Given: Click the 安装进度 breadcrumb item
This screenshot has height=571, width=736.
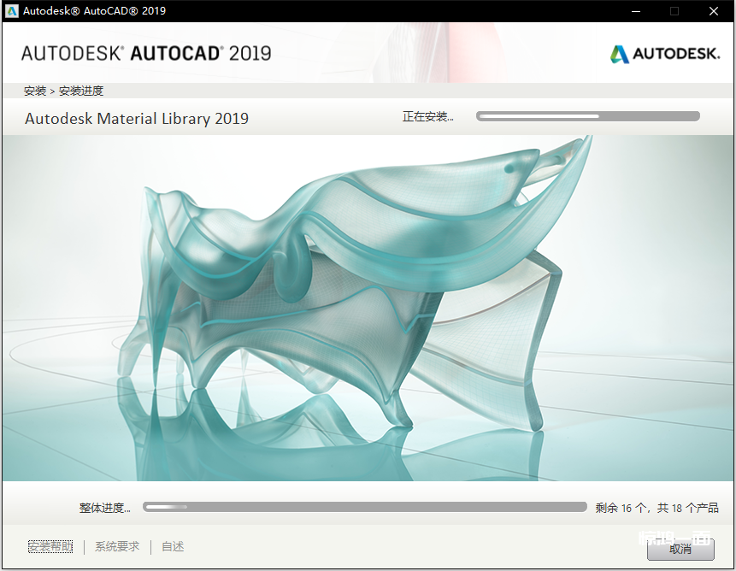Looking at the screenshot, I should [x=81, y=91].
